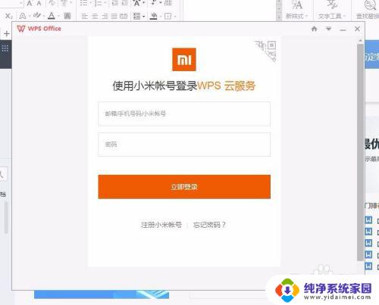Click the decrease indent icon
379x305 pixels.
[x=115, y=3]
